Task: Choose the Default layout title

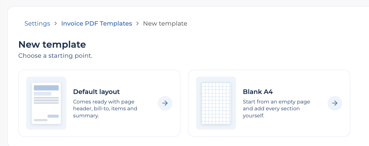Action: tap(96, 92)
